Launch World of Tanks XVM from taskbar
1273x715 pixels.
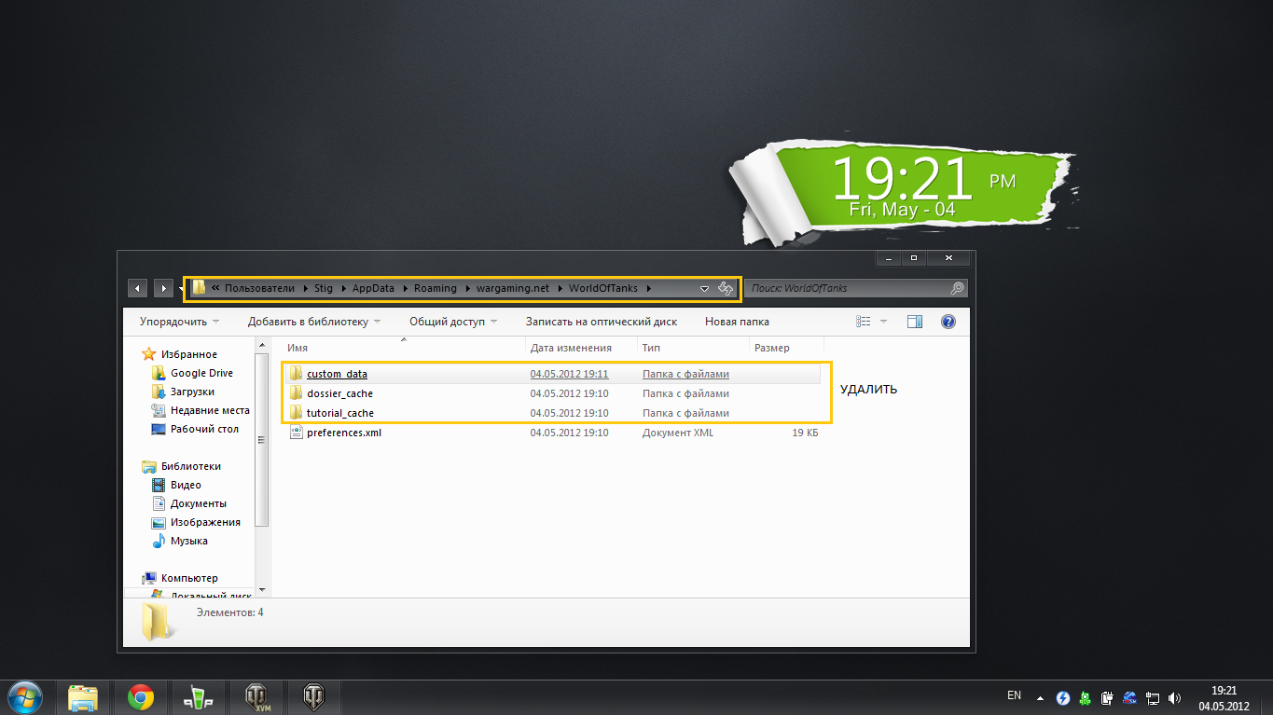click(256, 696)
